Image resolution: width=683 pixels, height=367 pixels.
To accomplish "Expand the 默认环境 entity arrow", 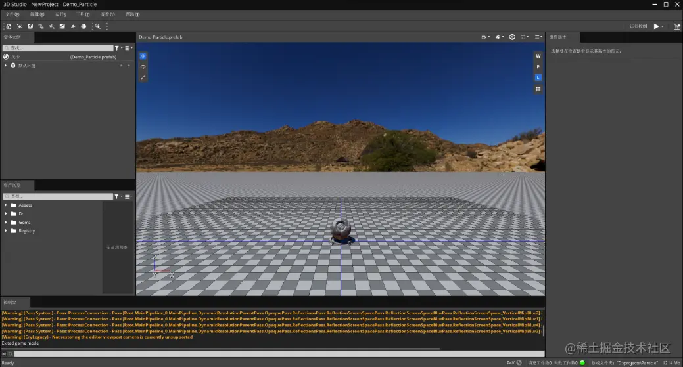I will point(6,65).
